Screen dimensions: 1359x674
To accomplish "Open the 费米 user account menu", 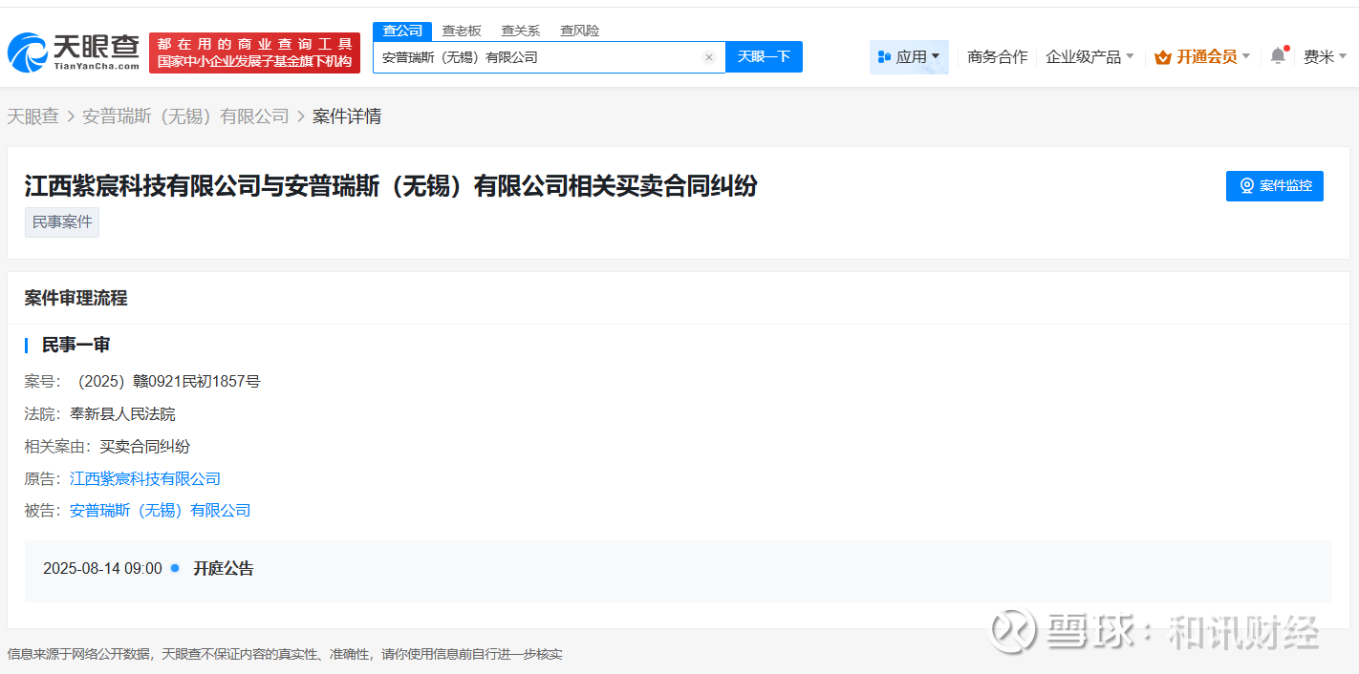I will tap(1326, 57).
